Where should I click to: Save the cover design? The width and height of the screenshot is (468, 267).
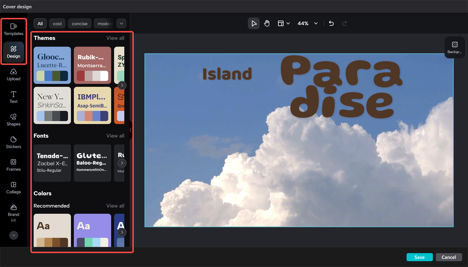point(419,257)
